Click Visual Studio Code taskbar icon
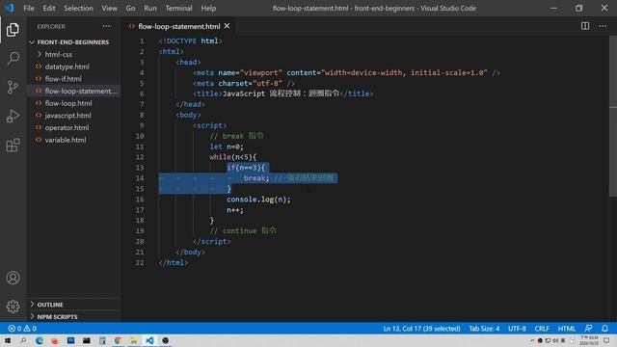The image size is (617, 347). click(x=149, y=340)
